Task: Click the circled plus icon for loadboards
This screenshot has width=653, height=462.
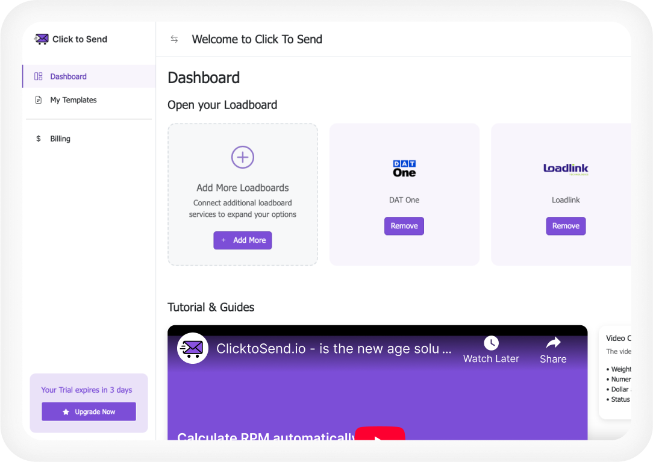Action: (243, 157)
